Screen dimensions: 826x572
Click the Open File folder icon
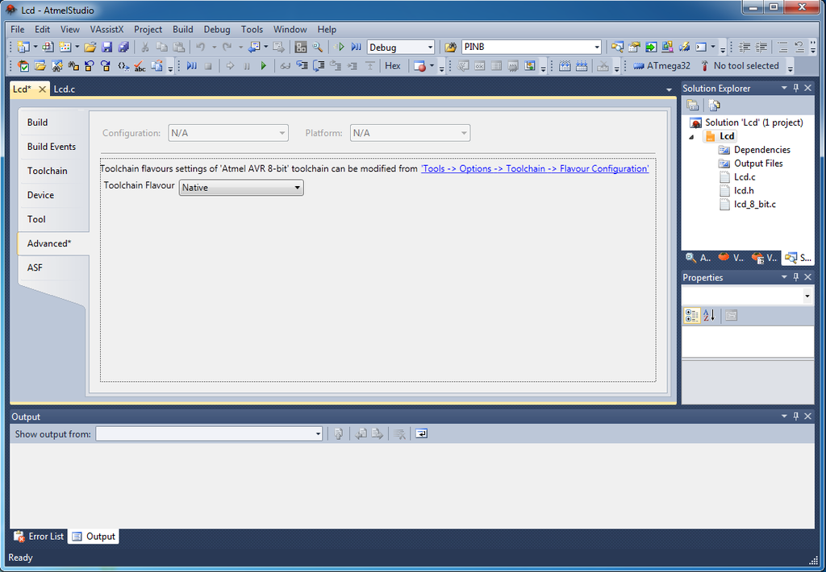point(90,47)
